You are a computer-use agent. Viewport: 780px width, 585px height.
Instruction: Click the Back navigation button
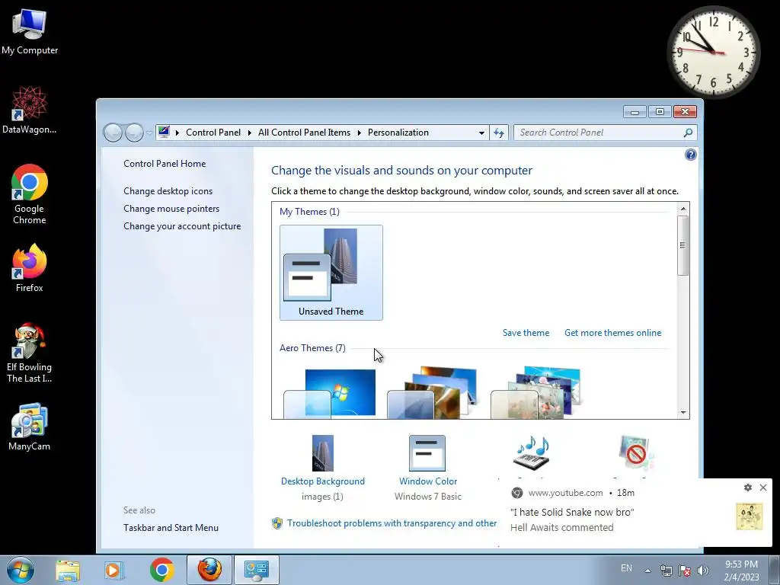pyautogui.click(x=113, y=133)
